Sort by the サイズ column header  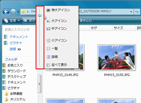click(x=124, y=28)
